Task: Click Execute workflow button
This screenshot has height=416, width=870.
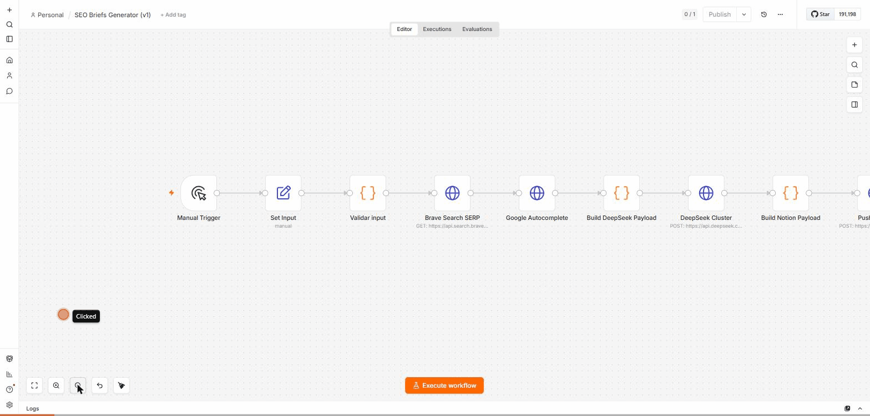Action: [444, 386]
